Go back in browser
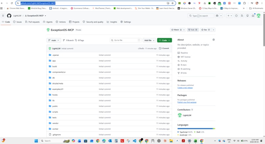The image size is (265, 144). point(2,3)
